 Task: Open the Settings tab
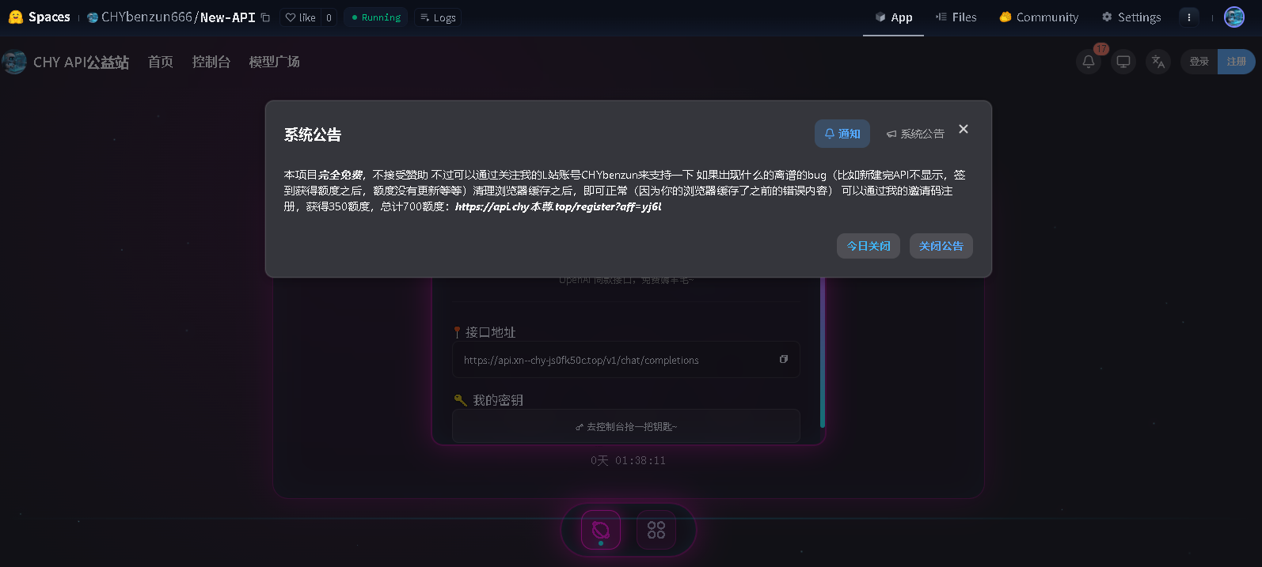[1131, 17]
